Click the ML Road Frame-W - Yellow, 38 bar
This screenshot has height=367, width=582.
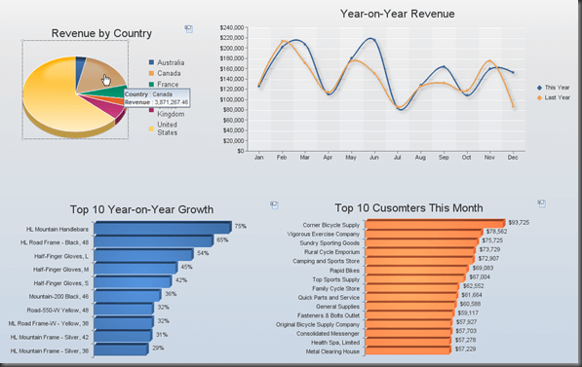pyautogui.click(x=124, y=322)
